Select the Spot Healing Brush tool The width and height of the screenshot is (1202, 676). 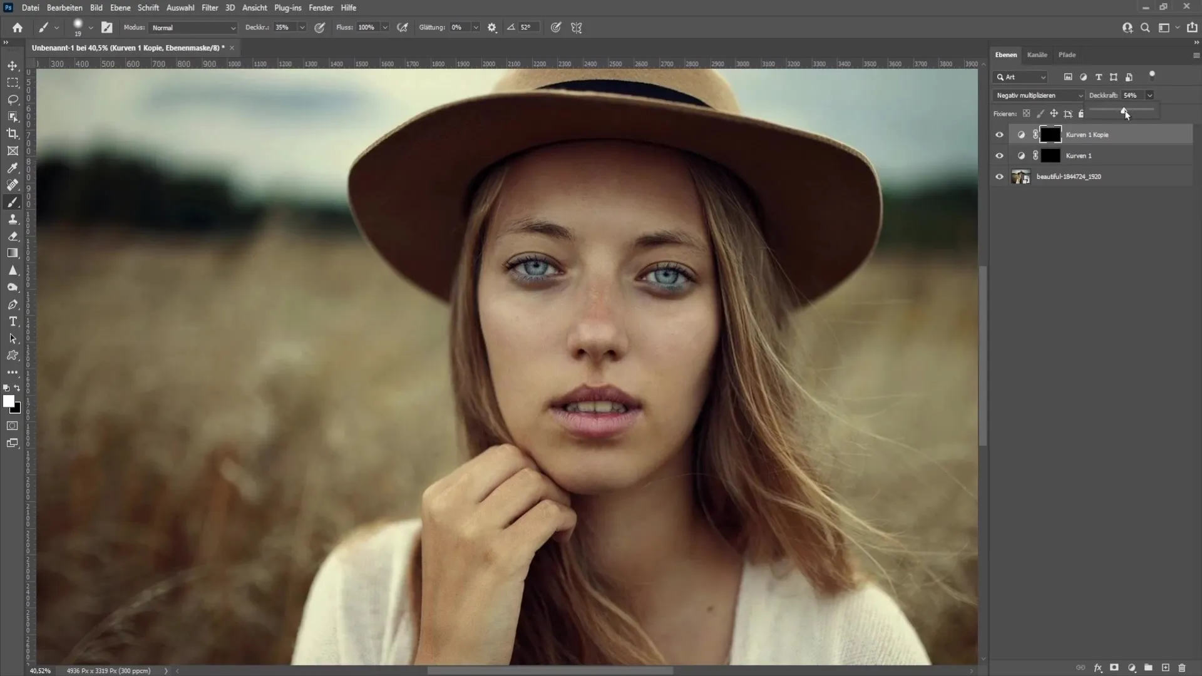click(x=13, y=185)
